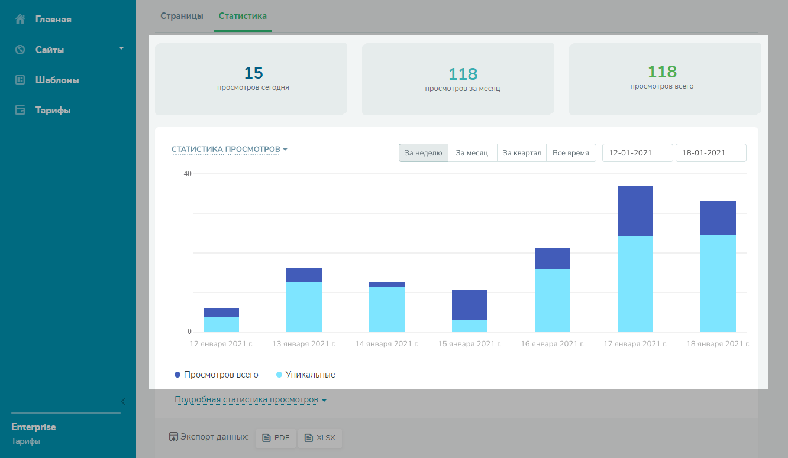Open the Тарифы link under Enterprise

25,441
